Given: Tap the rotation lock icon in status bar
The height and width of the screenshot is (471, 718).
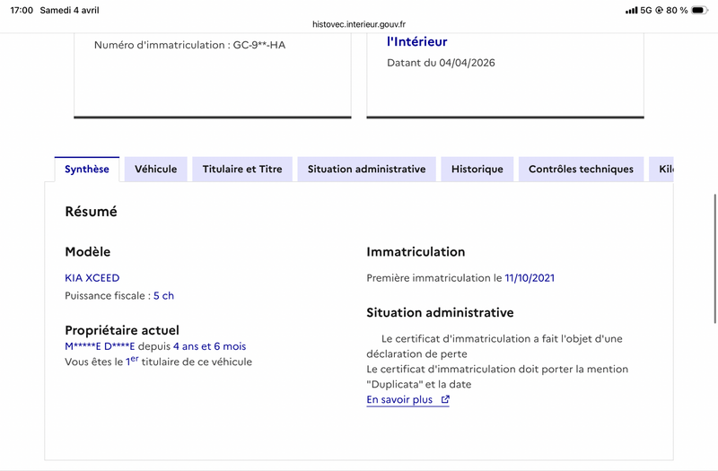Looking at the screenshot, I should click(x=660, y=10).
